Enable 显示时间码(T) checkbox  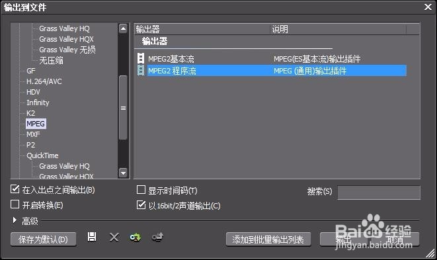pyautogui.click(x=141, y=190)
